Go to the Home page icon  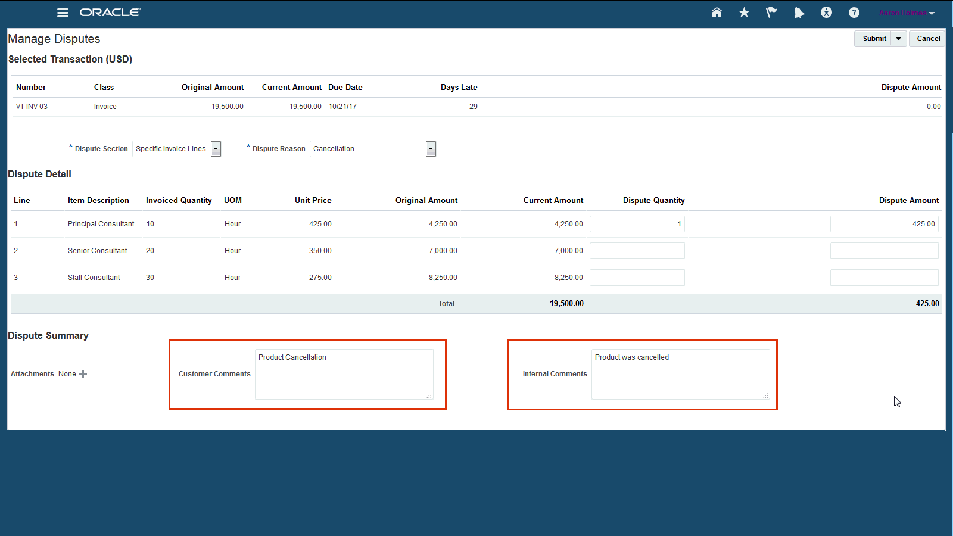tap(717, 13)
